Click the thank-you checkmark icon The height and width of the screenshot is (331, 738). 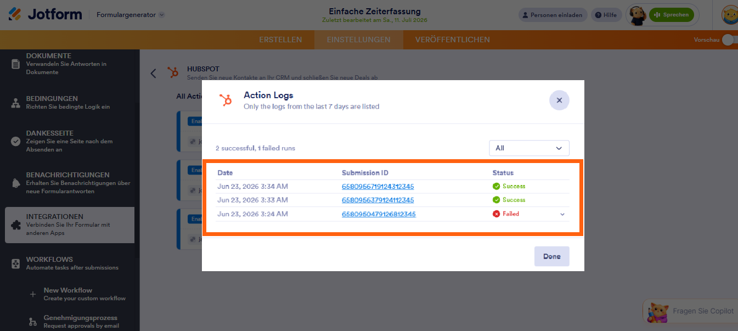[x=16, y=141]
